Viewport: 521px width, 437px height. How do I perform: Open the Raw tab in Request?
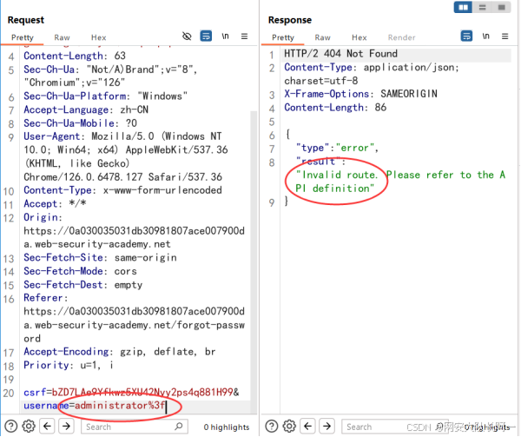click(x=62, y=37)
